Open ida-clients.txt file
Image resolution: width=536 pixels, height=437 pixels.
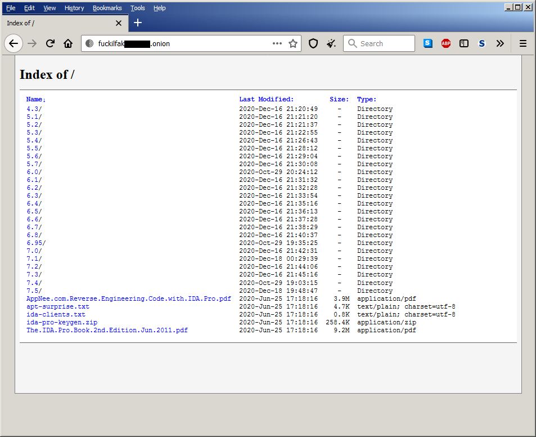coord(56,314)
